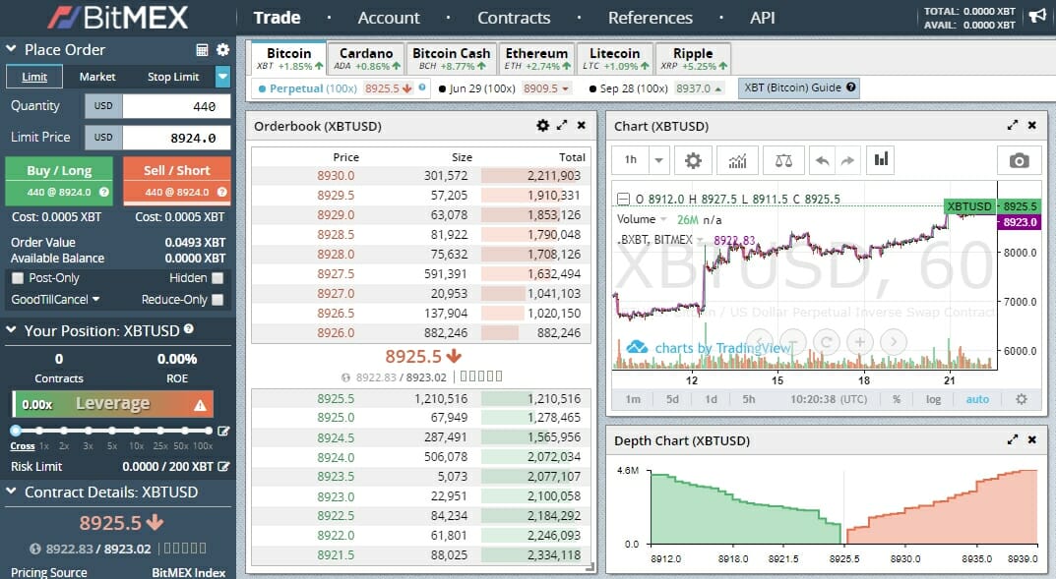Image resolution: width=1056 pixels, height=579 pixels.
Task: Toggle log scale on chart
Action: [x=933, y=399]
